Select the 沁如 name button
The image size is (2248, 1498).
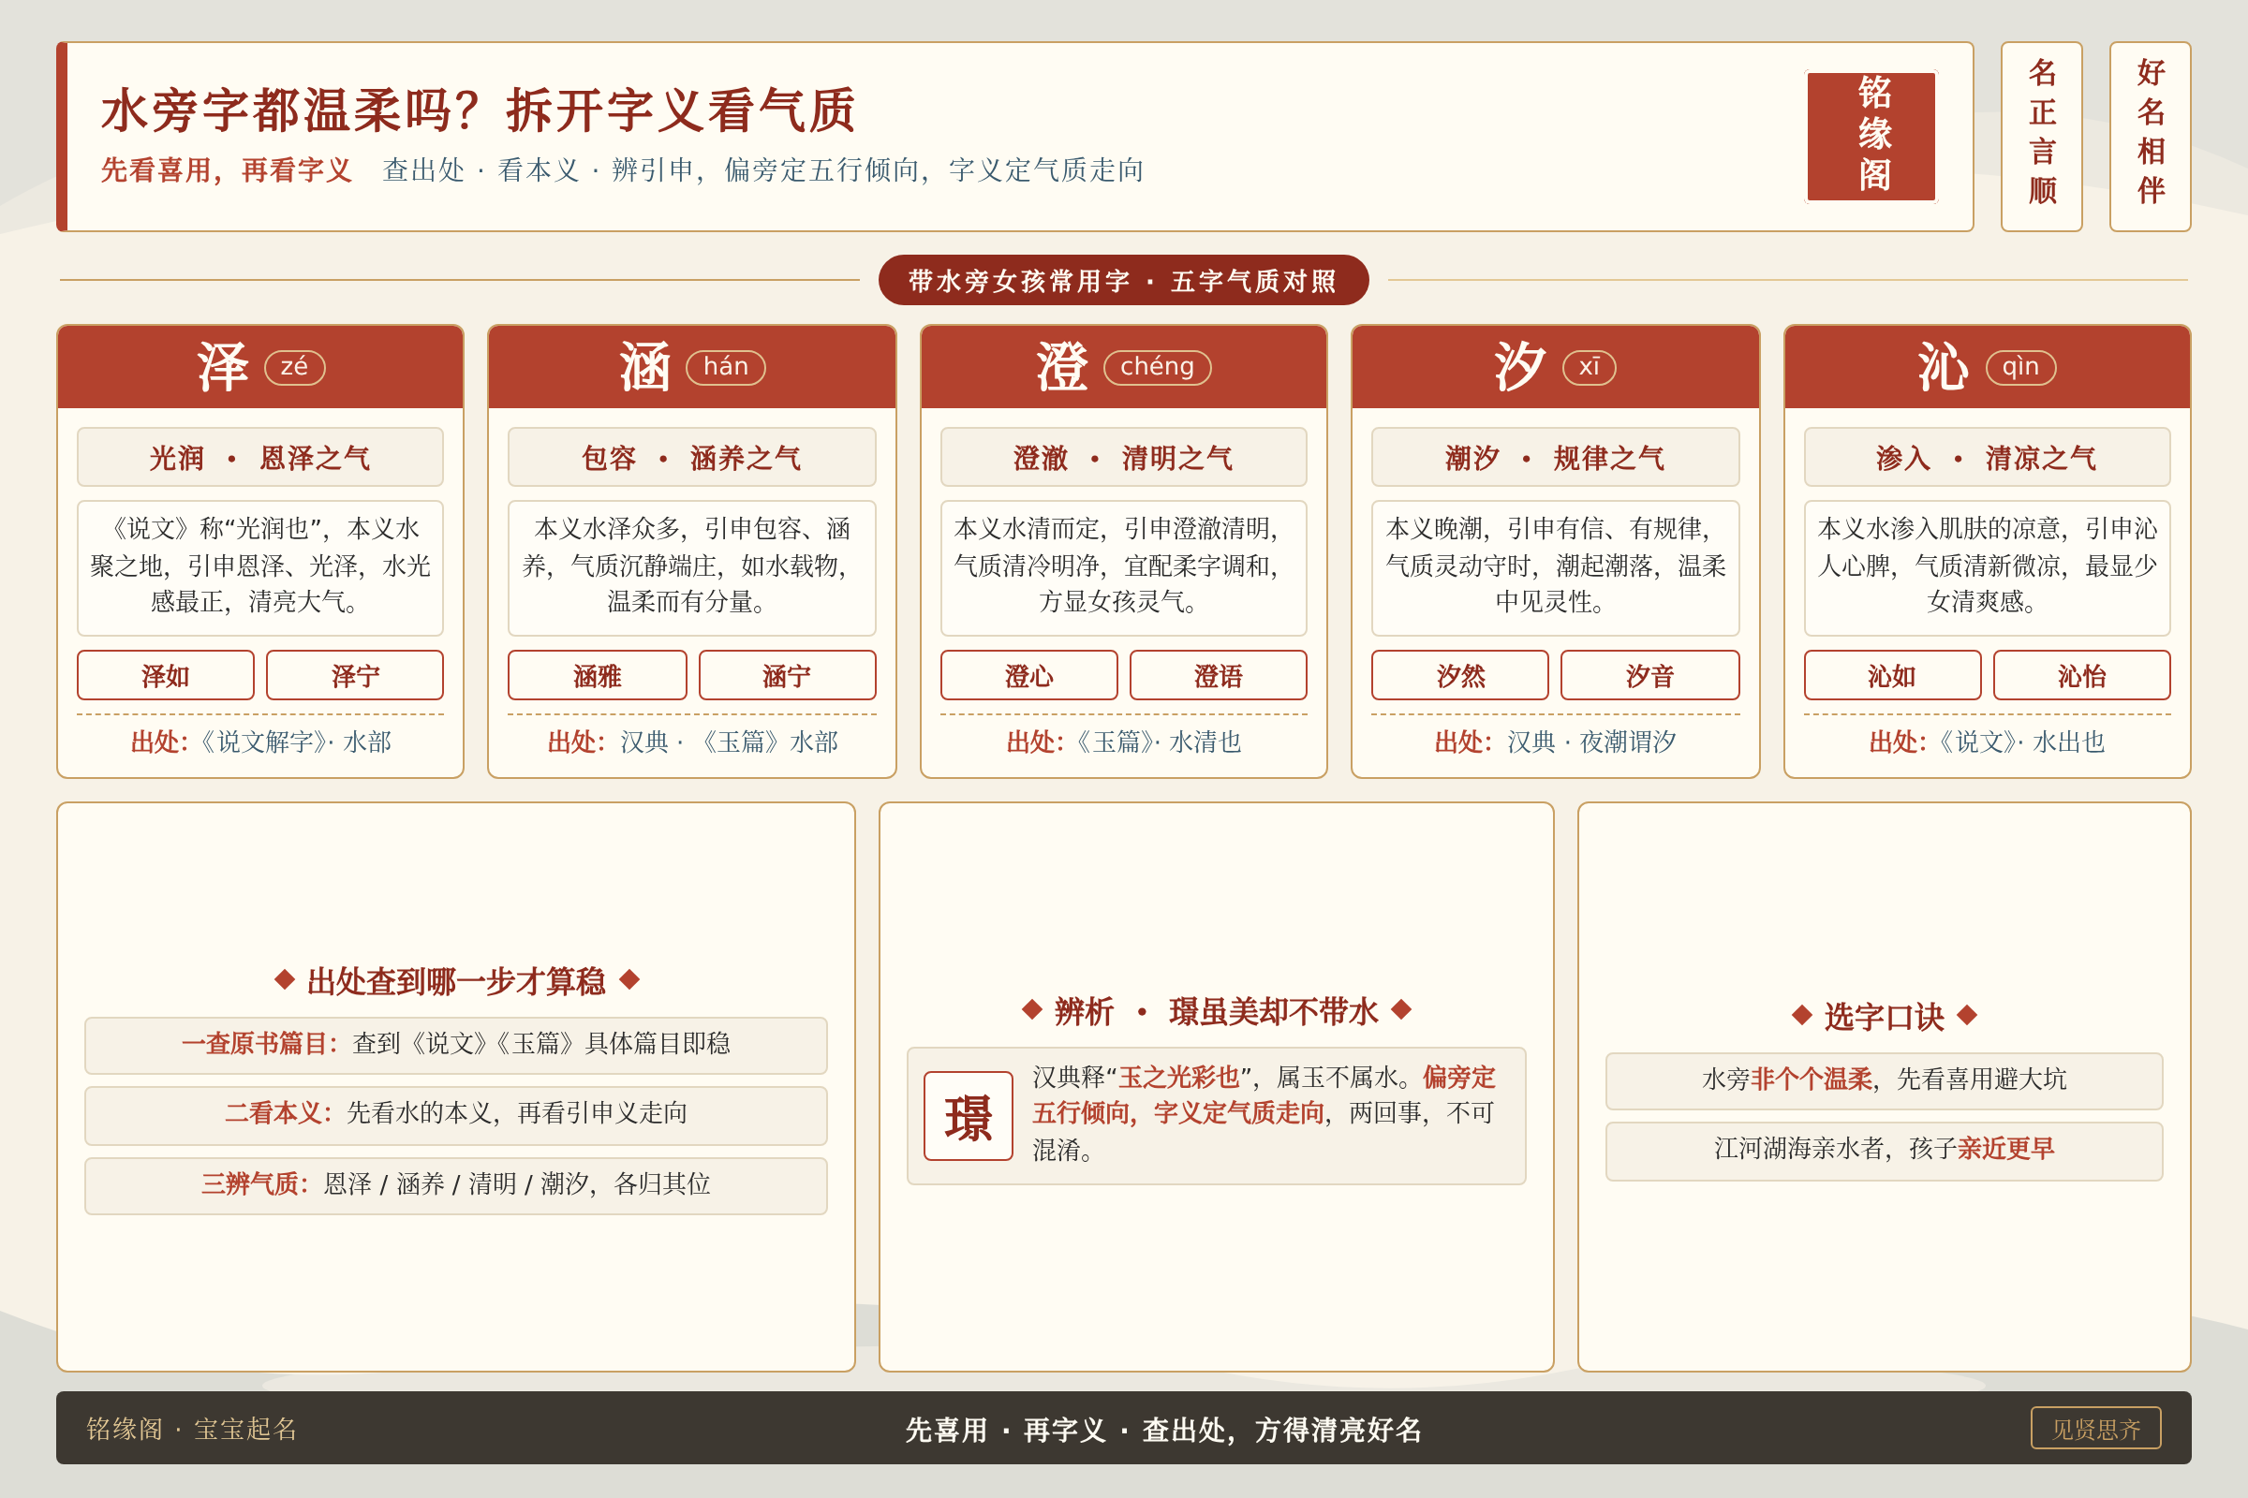point(1892,675)
